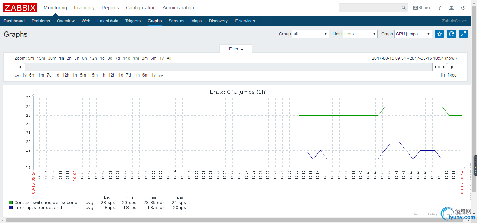Switch to the IT services tab
The image size is (477, 223).
click(x=245, y=21)
